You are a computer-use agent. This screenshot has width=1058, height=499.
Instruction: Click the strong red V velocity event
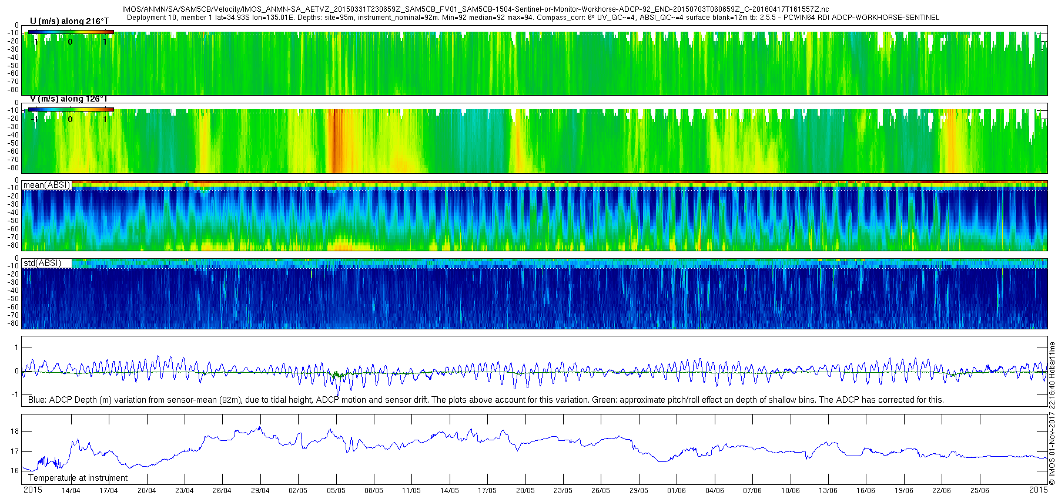click(x=334, y=141)
